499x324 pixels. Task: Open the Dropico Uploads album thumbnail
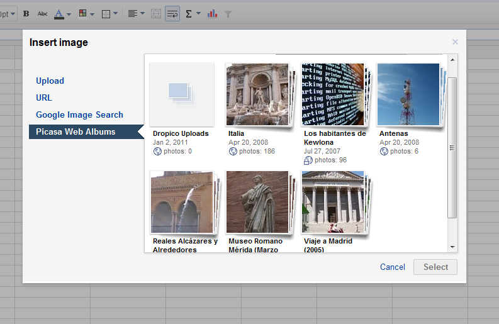(x=182, y=94)
